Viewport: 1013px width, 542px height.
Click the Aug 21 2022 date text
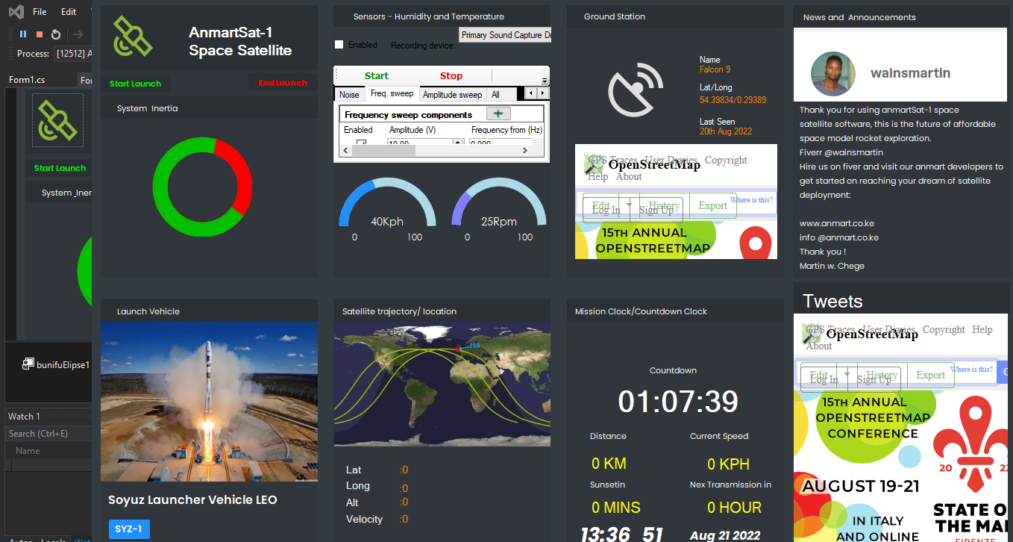click(x=725, y=535)
